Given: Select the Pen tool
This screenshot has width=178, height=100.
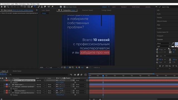Looking at the screenshot, I should click(x=32, y=7).
